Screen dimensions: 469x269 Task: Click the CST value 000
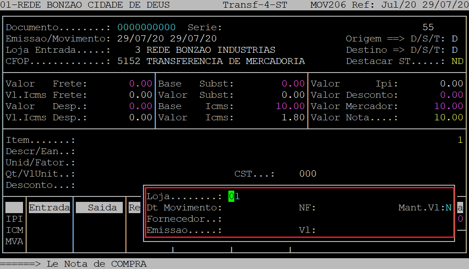[x=307, y=174]
